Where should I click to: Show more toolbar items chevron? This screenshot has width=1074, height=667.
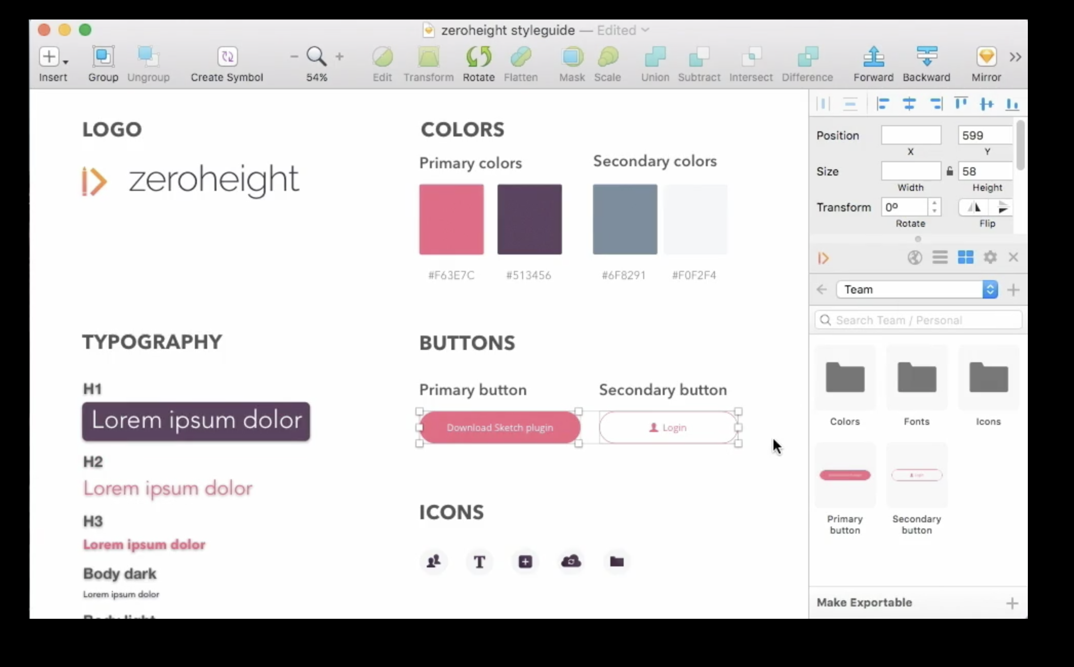(x=1015, y=56)
